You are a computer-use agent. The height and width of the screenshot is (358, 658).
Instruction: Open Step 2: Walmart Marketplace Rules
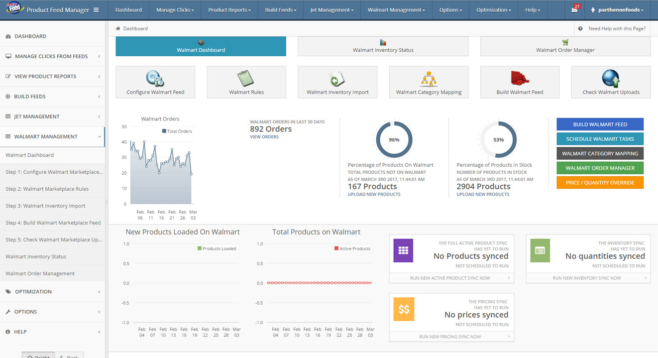(53, 189)
